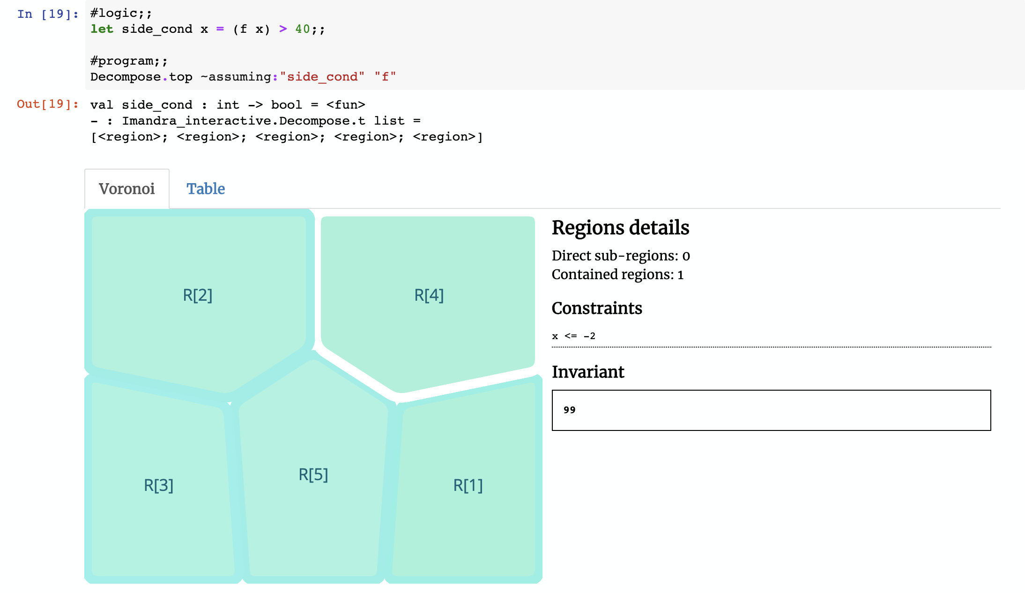Click the let side_cond code line

coord(207,29)
